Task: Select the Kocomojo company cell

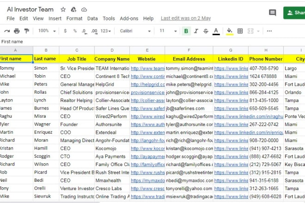Action: pos(112,149)
